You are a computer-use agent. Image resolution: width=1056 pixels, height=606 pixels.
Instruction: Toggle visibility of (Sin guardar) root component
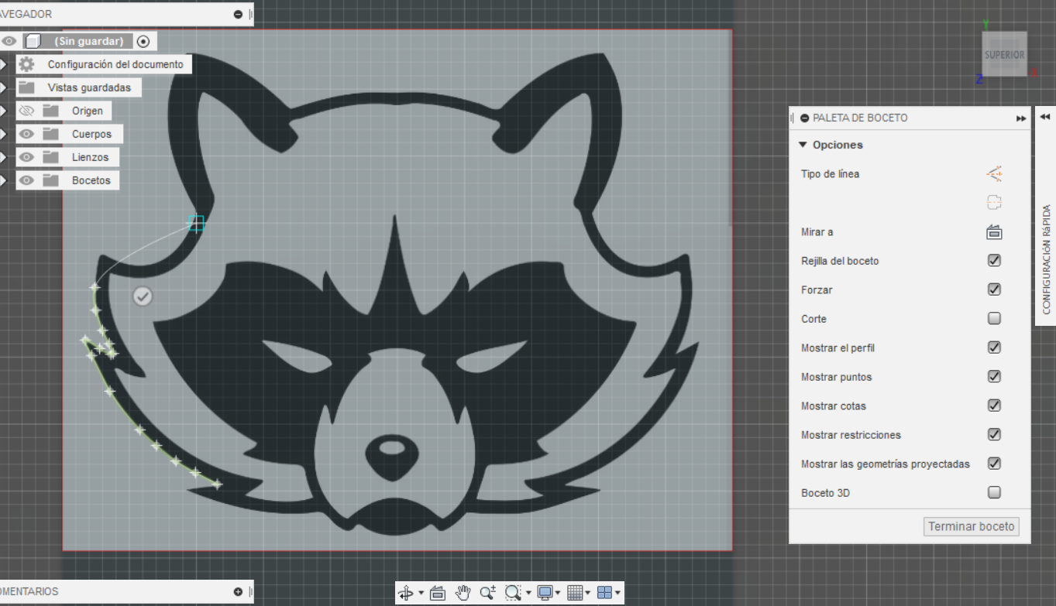point(9,41)
